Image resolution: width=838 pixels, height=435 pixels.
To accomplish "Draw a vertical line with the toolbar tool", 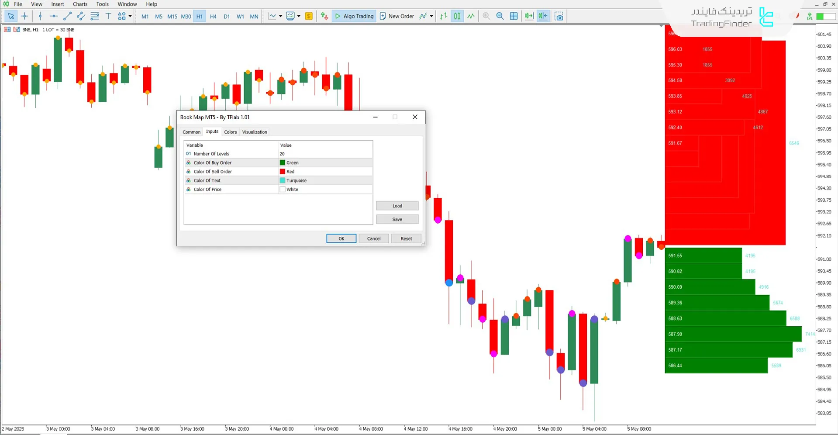I will coord(40,16).
